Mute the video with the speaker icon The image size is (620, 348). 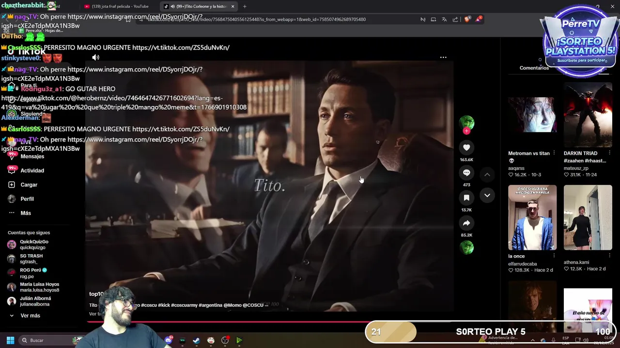96,57
